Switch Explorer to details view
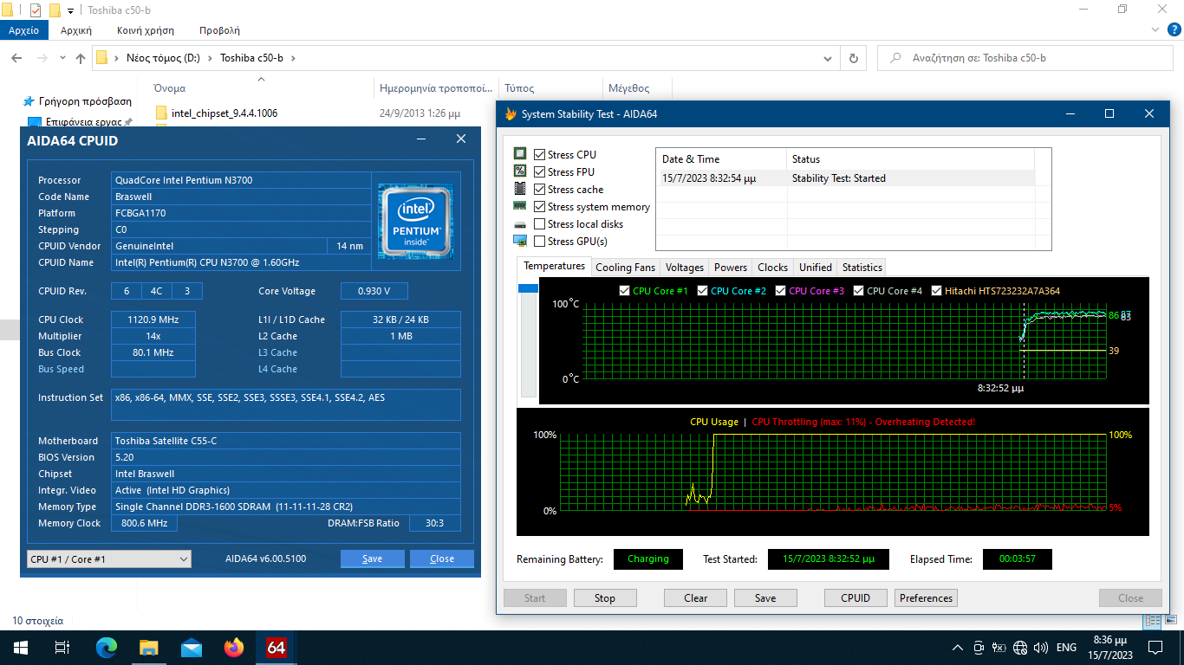1184x665 pixels. [1153, 621]
